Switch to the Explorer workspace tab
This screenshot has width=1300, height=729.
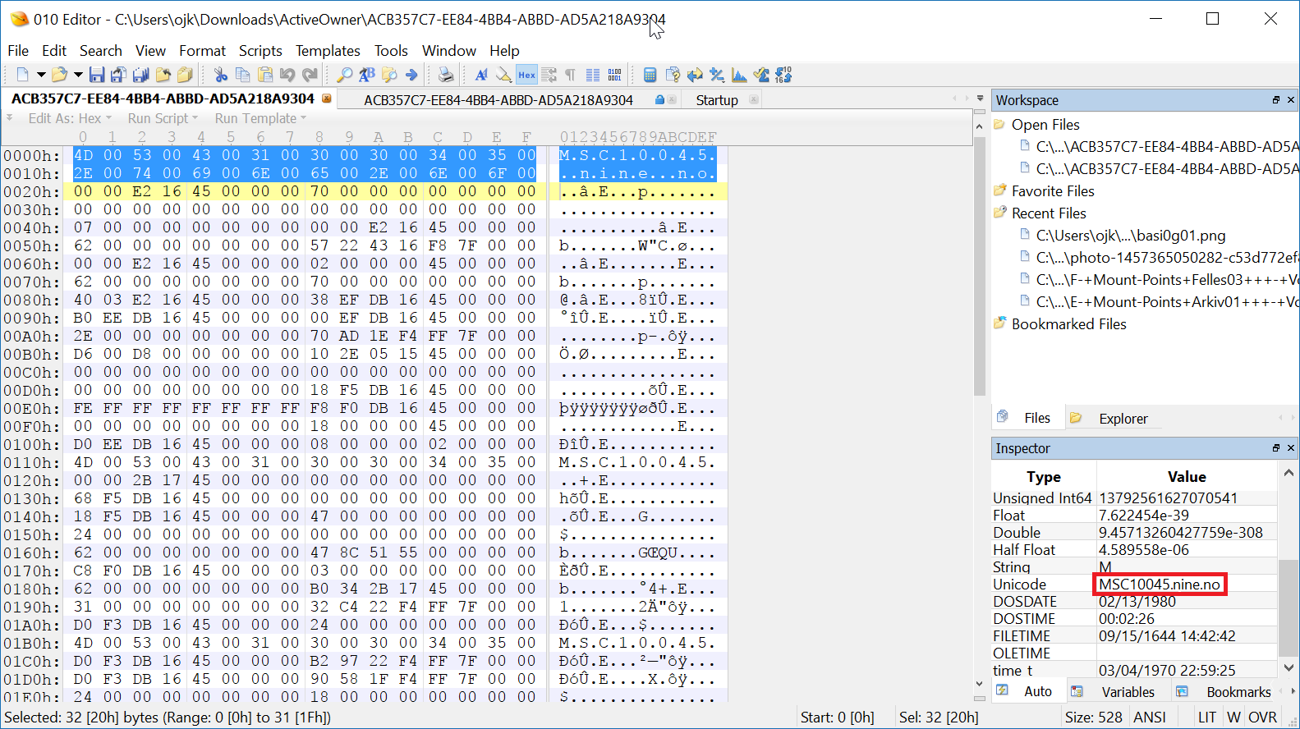[x=1123, y=419]
